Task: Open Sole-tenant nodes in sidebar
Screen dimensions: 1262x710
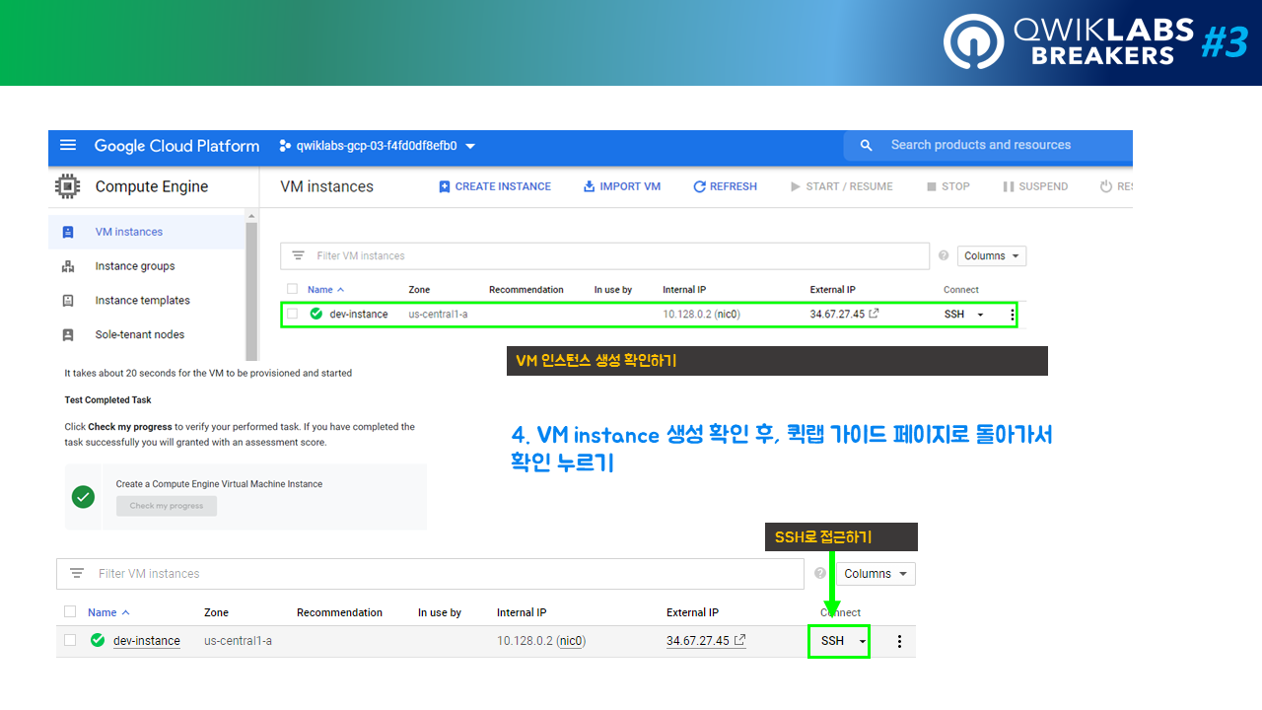Action: [x=140, y=335]
